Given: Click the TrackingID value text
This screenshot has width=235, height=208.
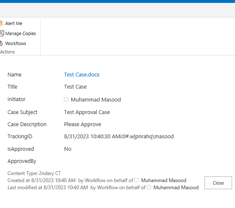Looking at the screenshot, I should pos(119,137).
